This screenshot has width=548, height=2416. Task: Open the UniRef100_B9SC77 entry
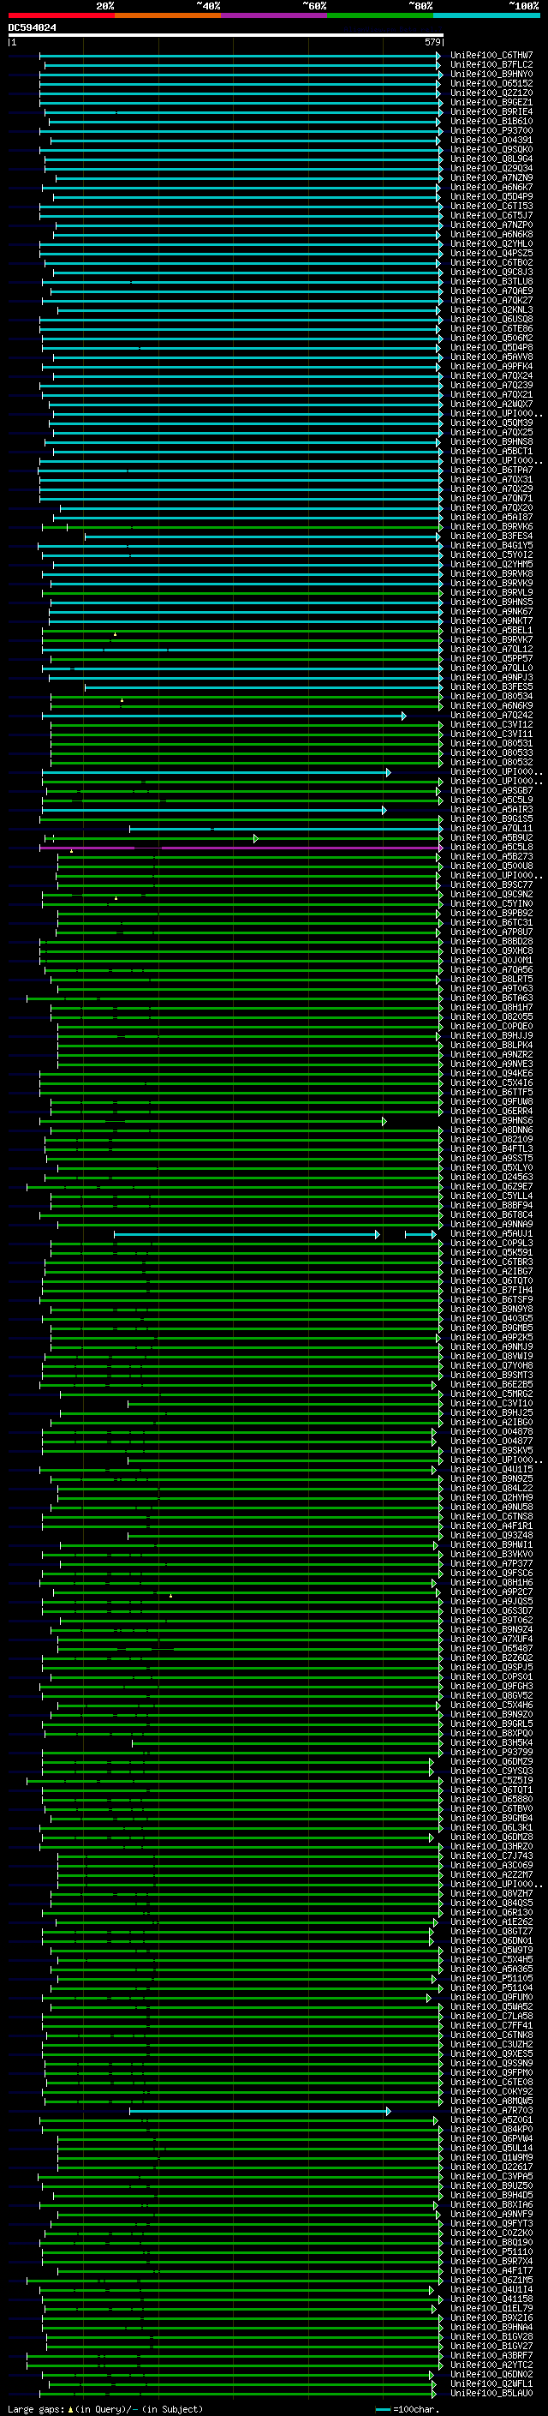491,884
